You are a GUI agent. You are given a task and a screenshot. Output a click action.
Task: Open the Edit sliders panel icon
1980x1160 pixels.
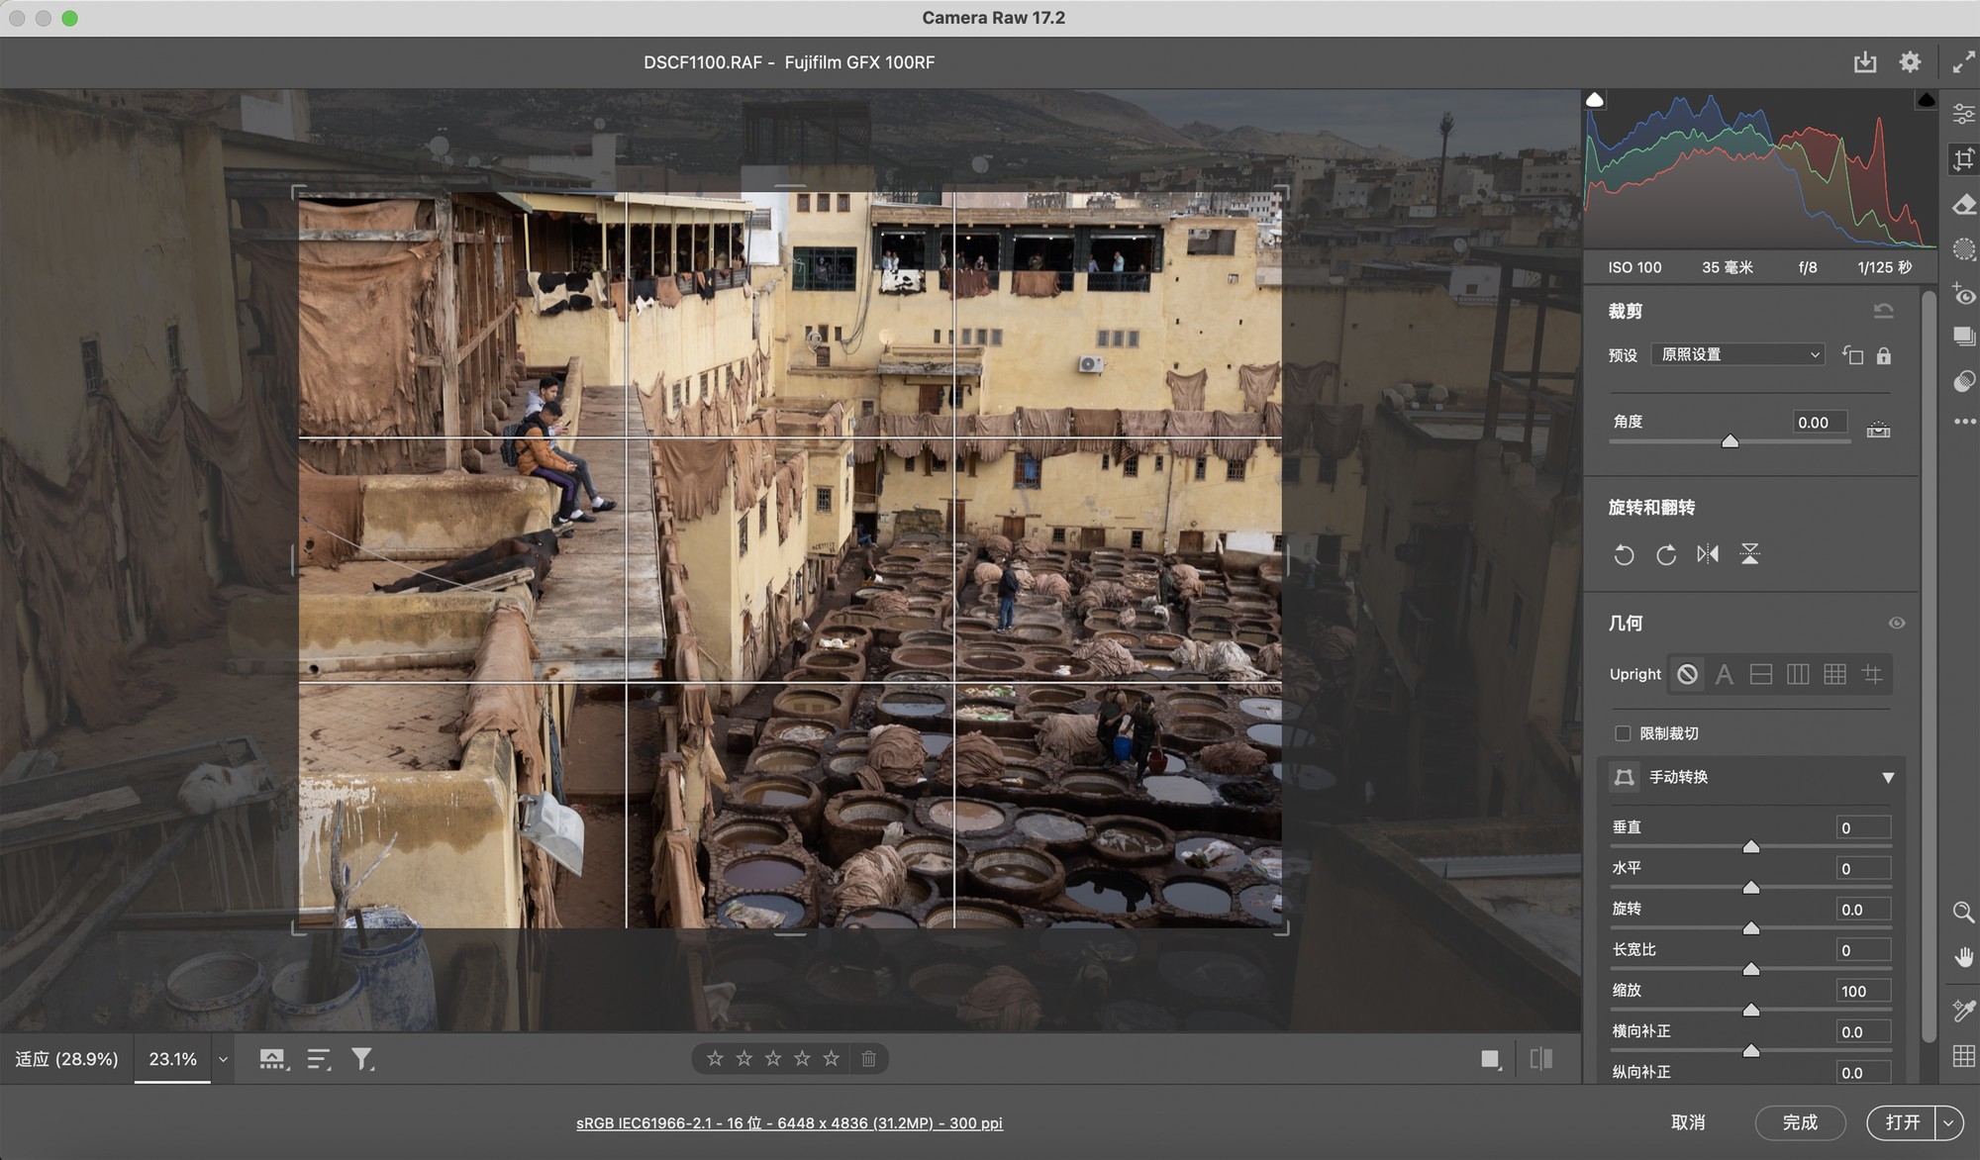1964,114
